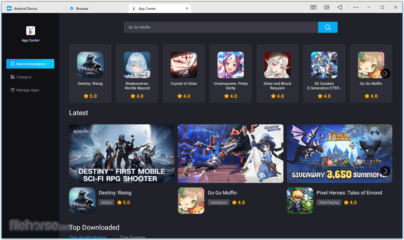Open Go Go Muffin icon in top carousel
This screenshot has height=240, width=404.
pyautogui.click(x=371, y=65)
